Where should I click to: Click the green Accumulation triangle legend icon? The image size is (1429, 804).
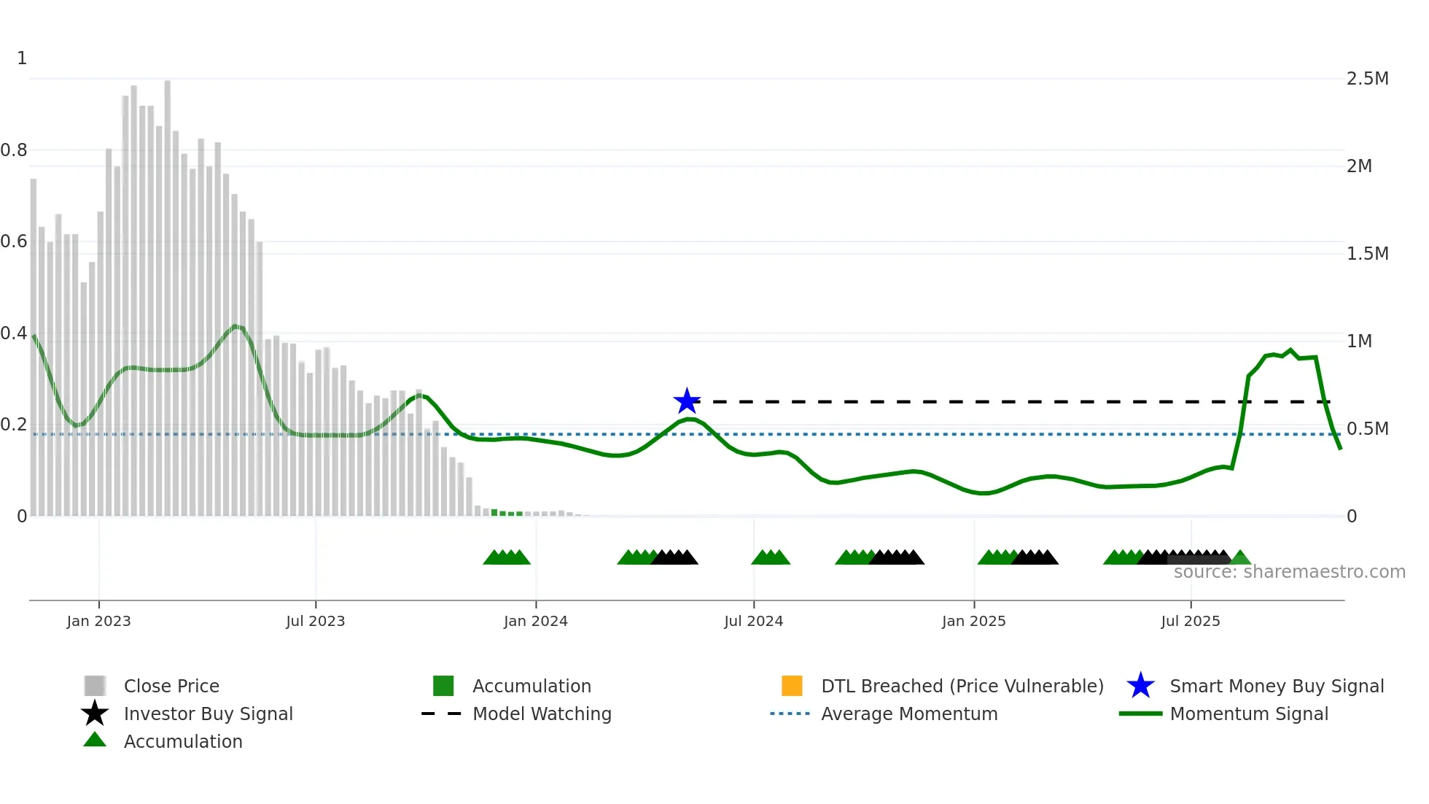click(x=95, y=741)
